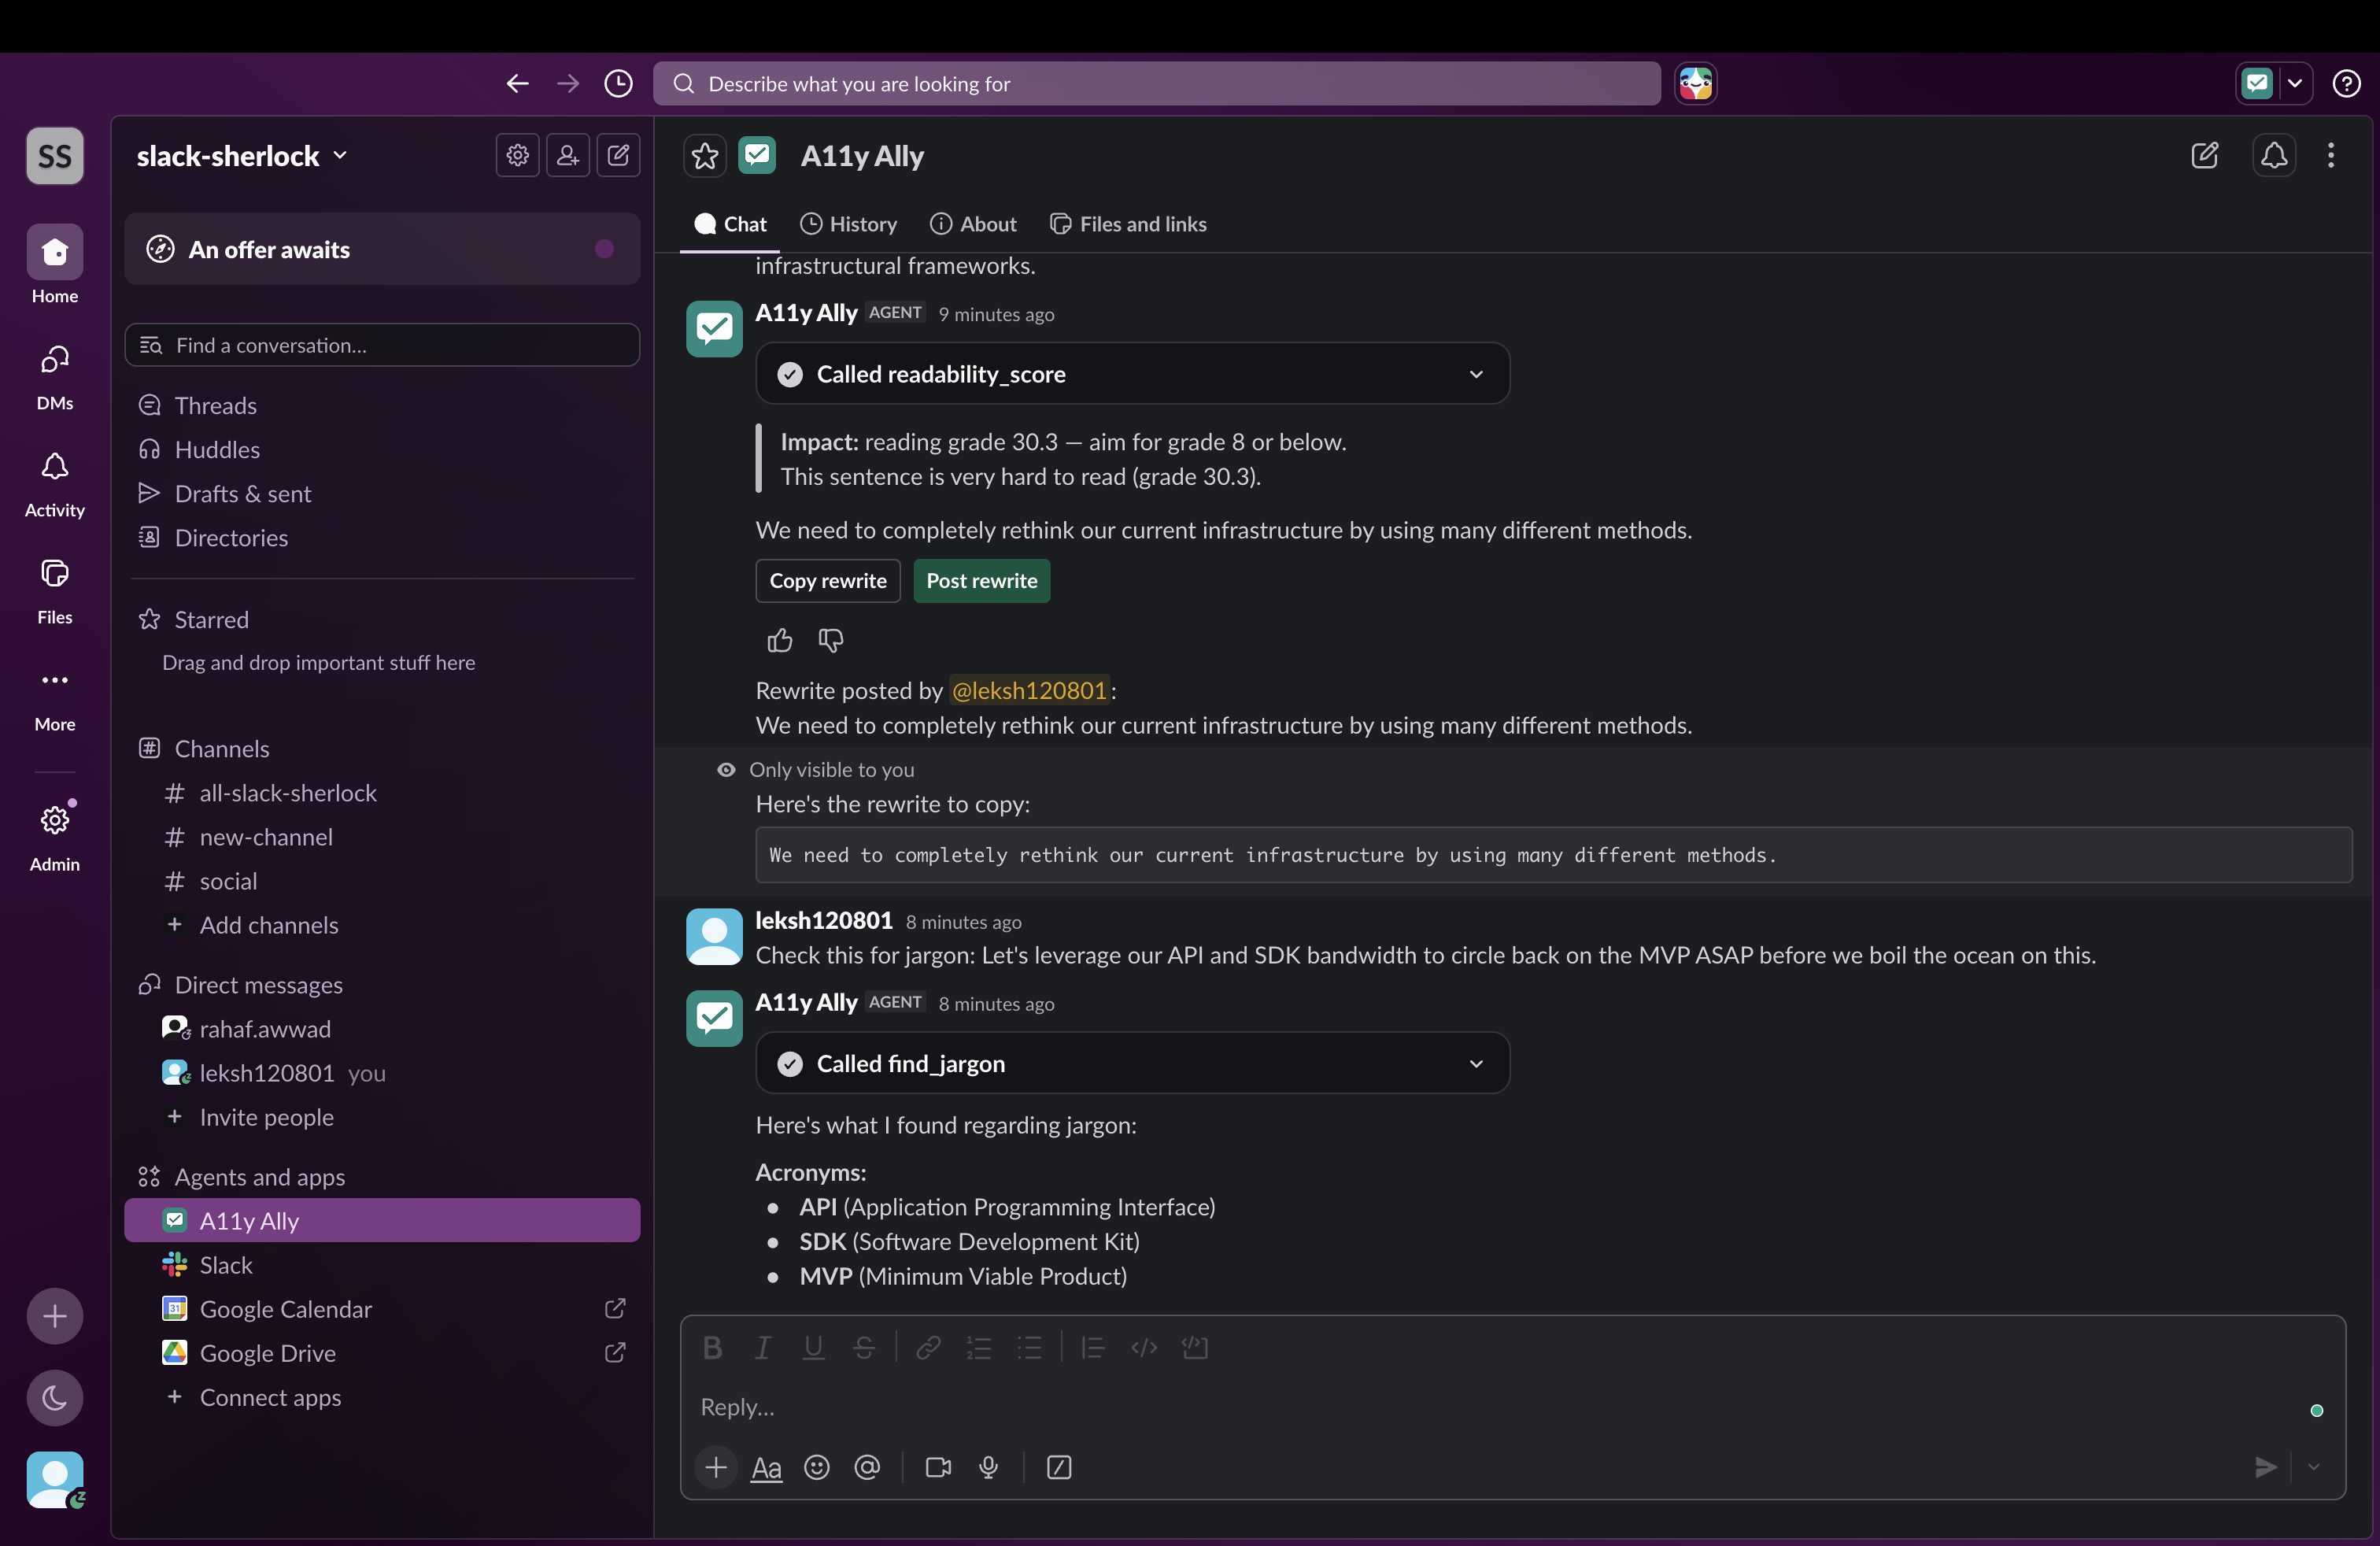Collapse the Agents and apps section
2380x1546 pixels.
tap(259, 1176)
